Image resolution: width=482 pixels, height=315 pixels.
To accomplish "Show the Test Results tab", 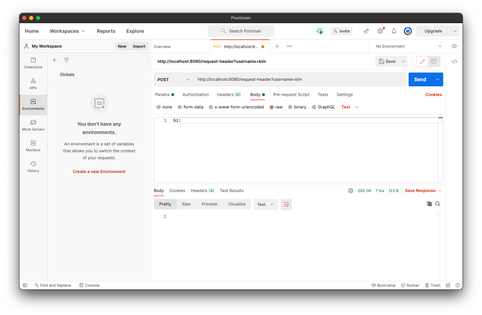I will click(x=232, y=191).
